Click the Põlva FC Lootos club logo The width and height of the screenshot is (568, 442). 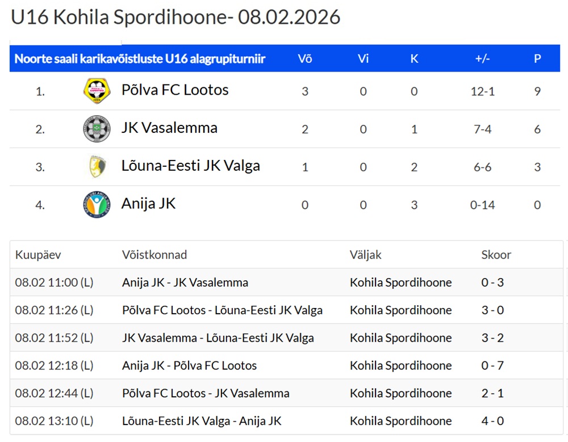[x=97, y=91]
